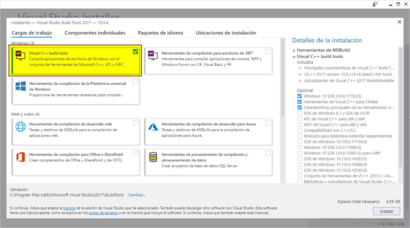Open Ubicaciones de instalación tab
Image resolution: width=410 pixels, height=228 pixels.
coord(226,33)
